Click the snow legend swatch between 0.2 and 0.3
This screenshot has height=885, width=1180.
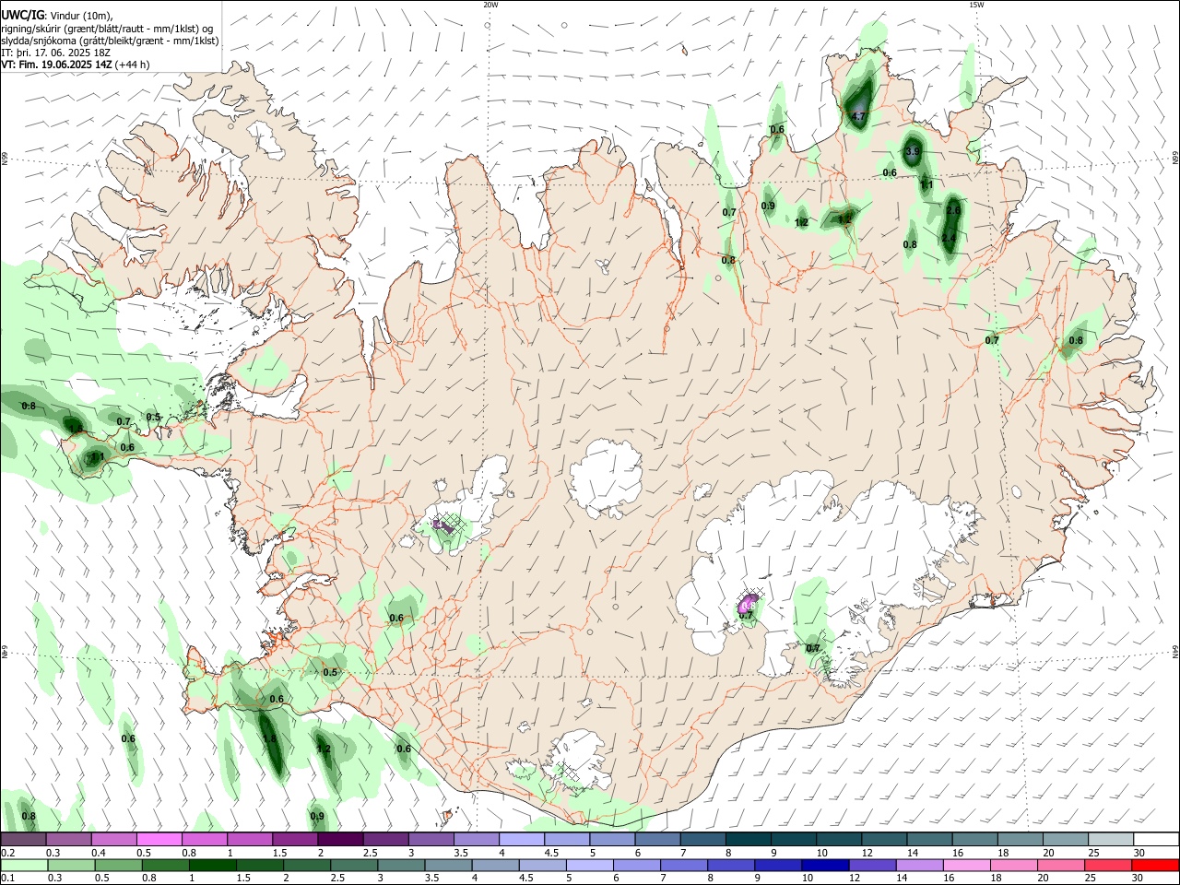[24, 840]
